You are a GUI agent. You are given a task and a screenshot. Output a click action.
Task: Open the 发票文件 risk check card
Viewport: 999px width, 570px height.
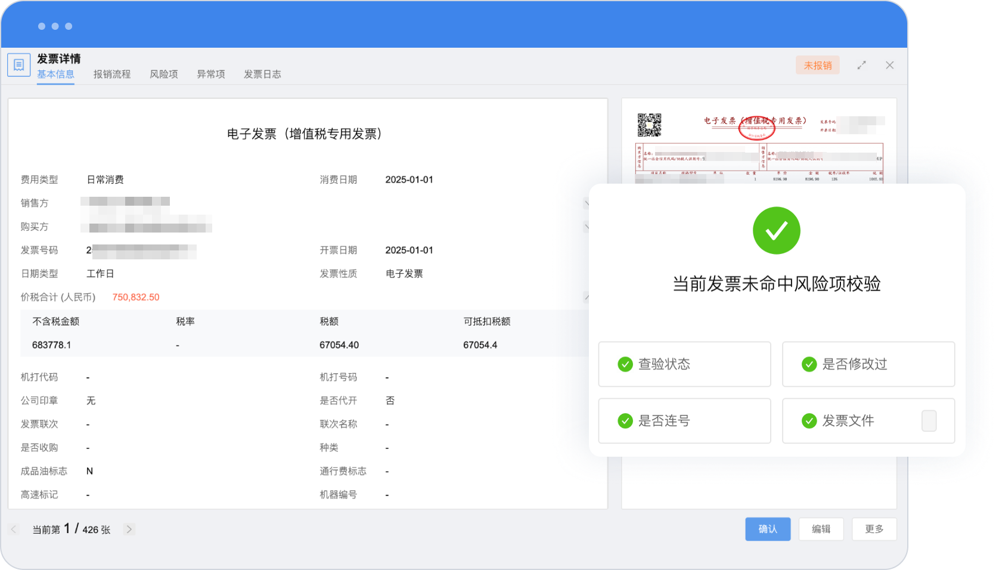coord(868,421)
